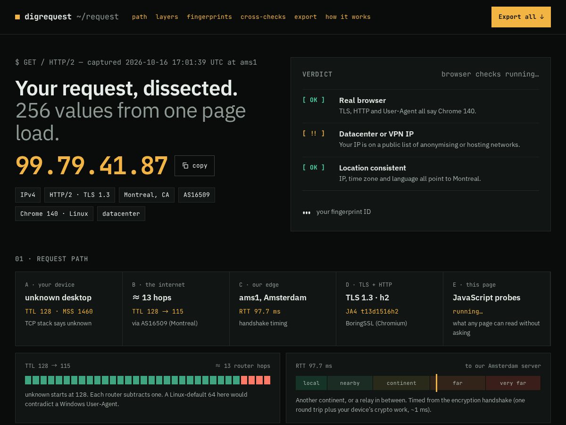Click '≈ 13 router hops' label
The width and height of the screenshot is (566, 425).
(242, 366)
